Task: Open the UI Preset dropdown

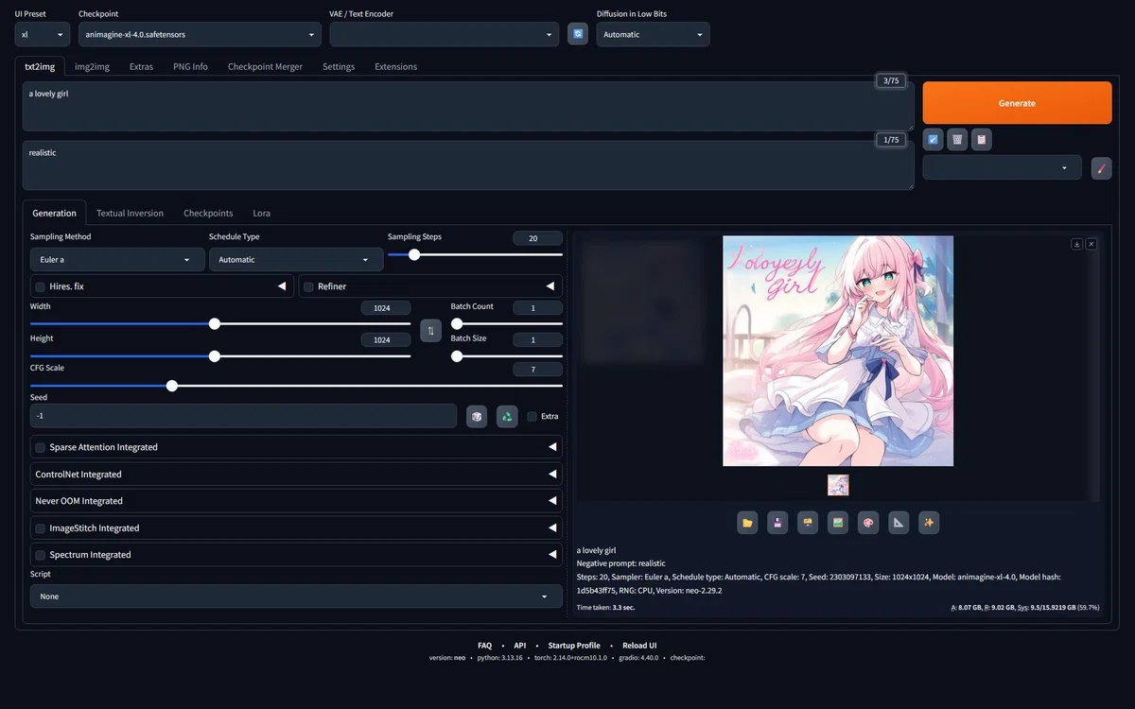Action: (x=43, y=34)
